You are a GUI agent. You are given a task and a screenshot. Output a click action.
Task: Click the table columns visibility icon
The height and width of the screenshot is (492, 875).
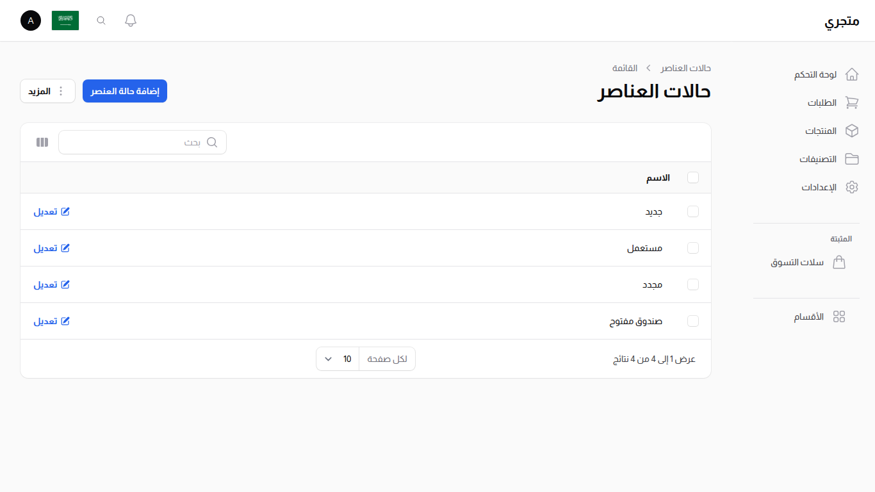[42, 142]
